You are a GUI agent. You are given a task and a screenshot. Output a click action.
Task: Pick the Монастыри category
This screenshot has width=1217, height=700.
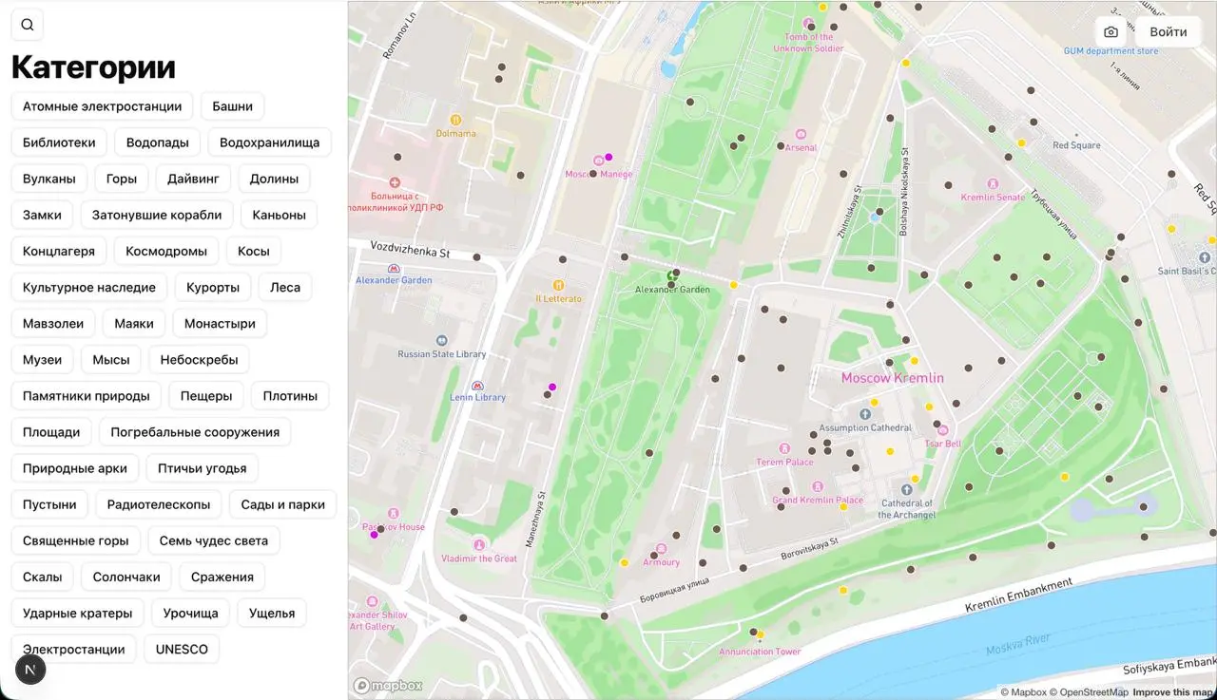[220, 323]
